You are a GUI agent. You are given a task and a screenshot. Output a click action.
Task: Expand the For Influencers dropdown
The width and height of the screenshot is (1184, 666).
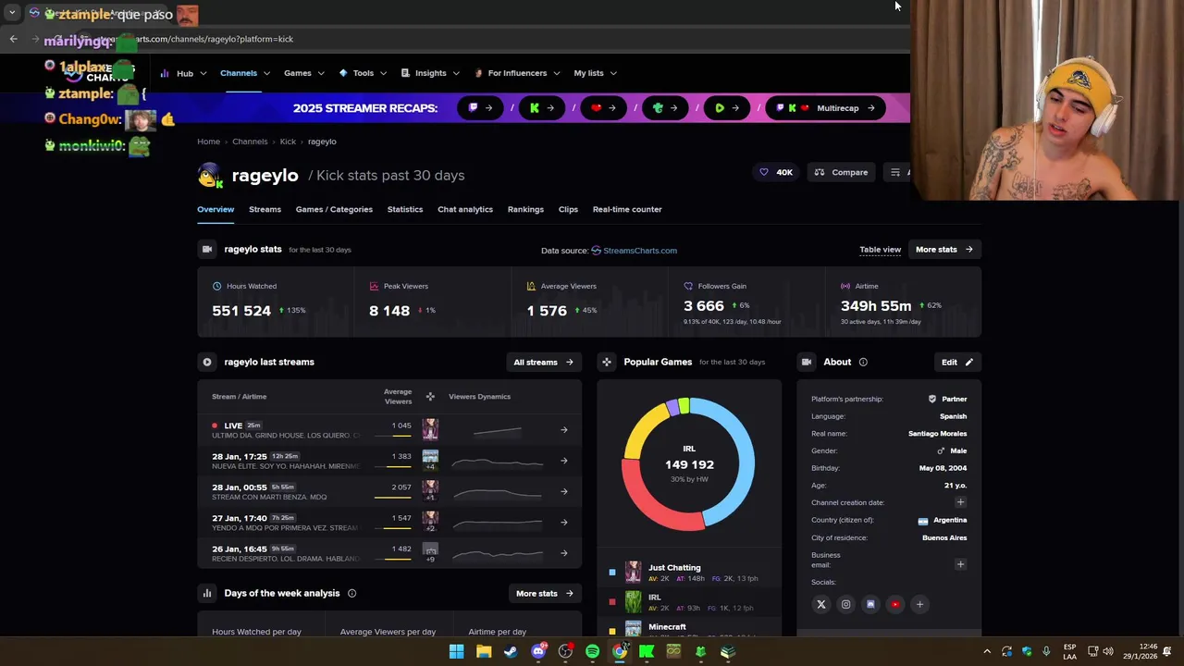[517, 73]
